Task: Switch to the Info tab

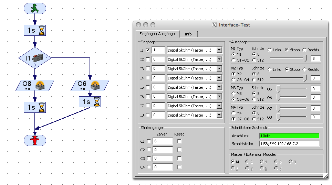Action: (188, 34)
